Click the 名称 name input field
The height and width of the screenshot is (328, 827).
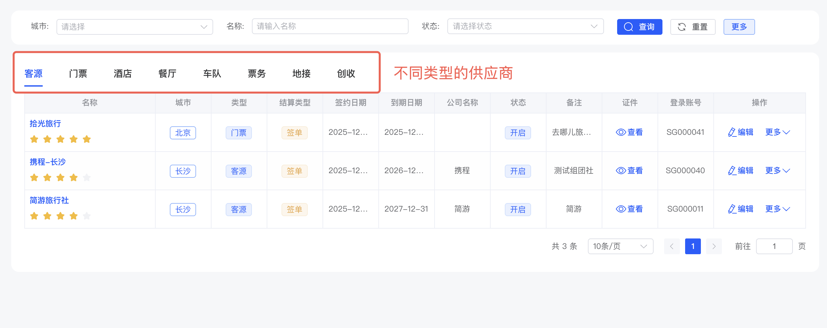(x=330, y=27)
